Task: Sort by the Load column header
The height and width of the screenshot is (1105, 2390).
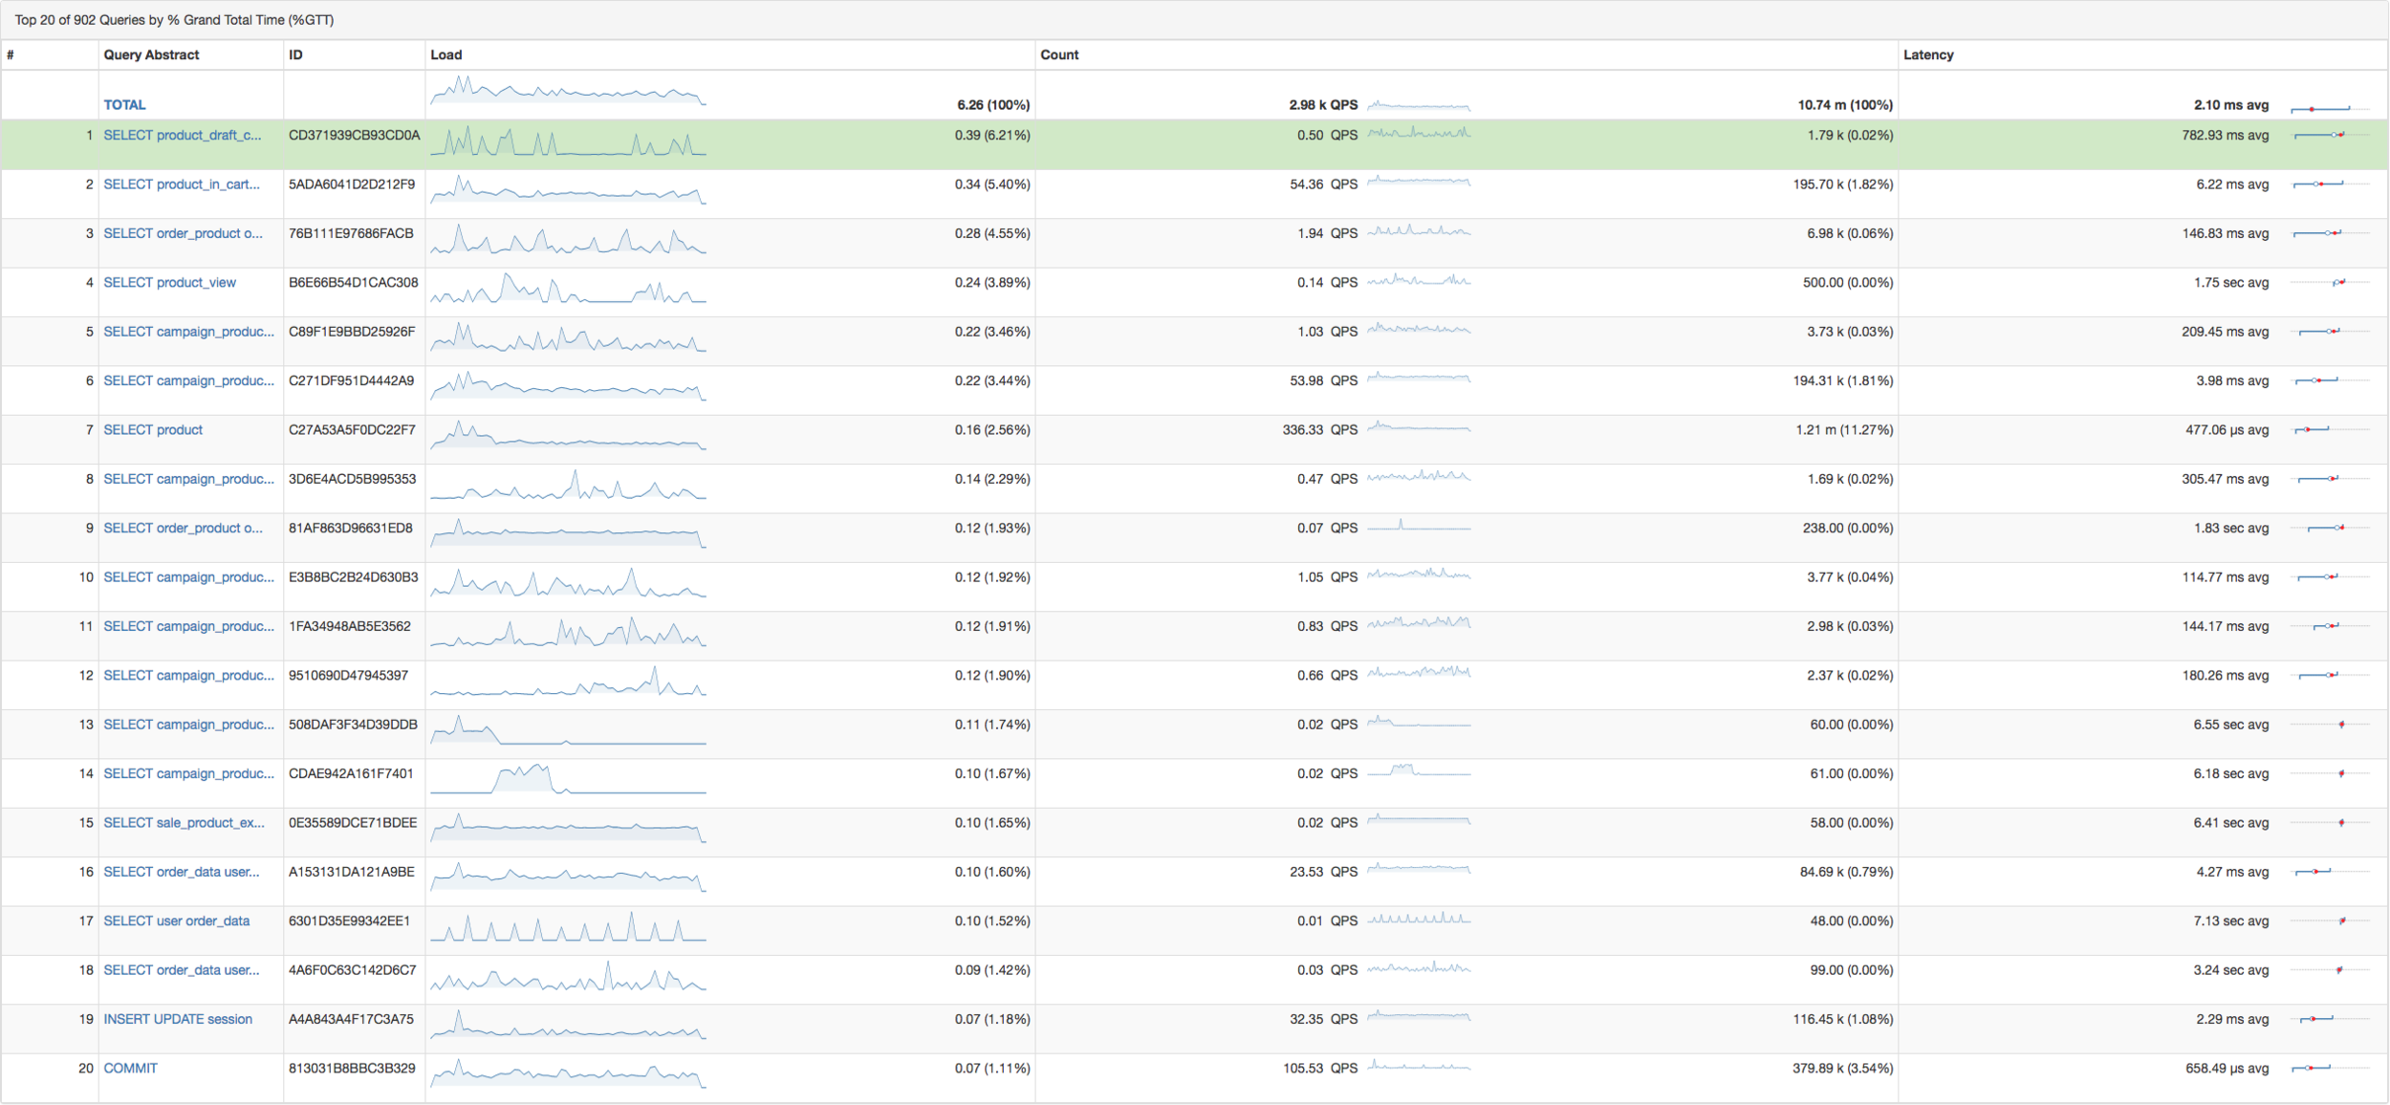Action: click(x=445, y=55)
